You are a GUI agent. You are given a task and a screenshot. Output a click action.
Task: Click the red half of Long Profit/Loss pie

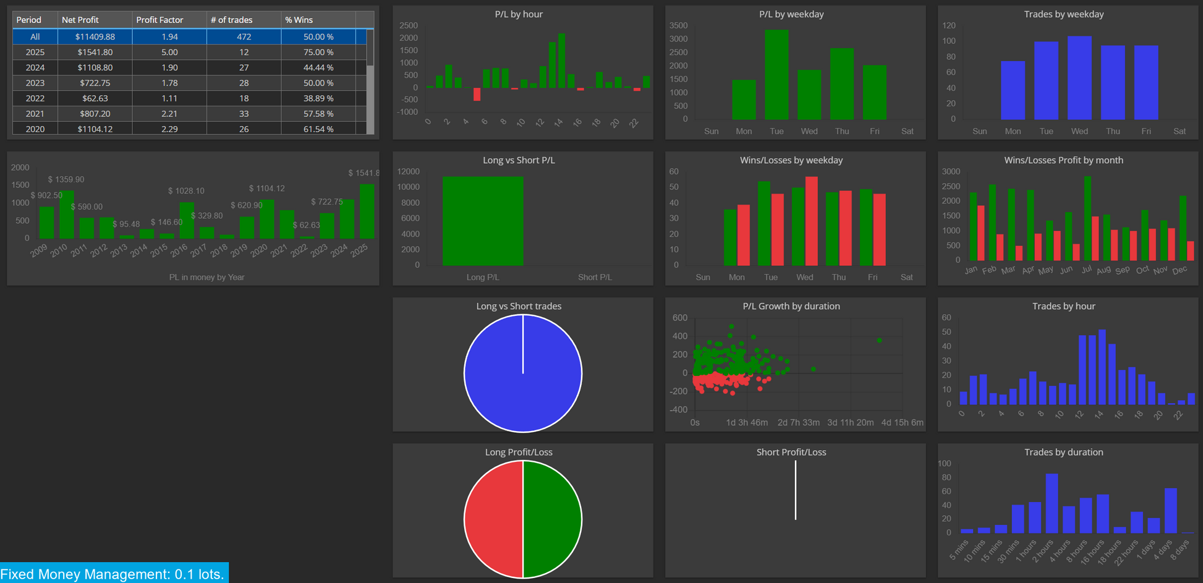493,519
